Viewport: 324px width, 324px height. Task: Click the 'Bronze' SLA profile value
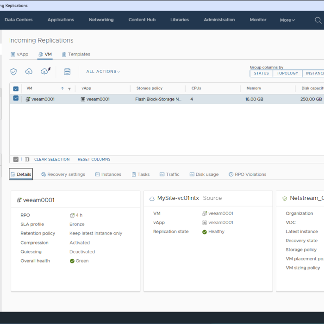click(x=77, y=224)
